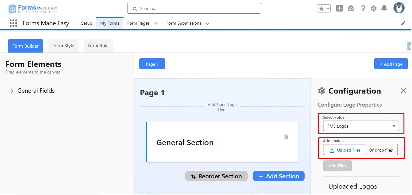The height and width of the screenshot is (195, 412).
Task: Open the global actions plus icon
Action: 340,9
